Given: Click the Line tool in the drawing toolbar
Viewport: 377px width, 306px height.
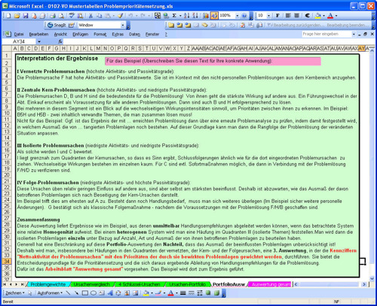Looking at the screenshot, I should 68,293.
